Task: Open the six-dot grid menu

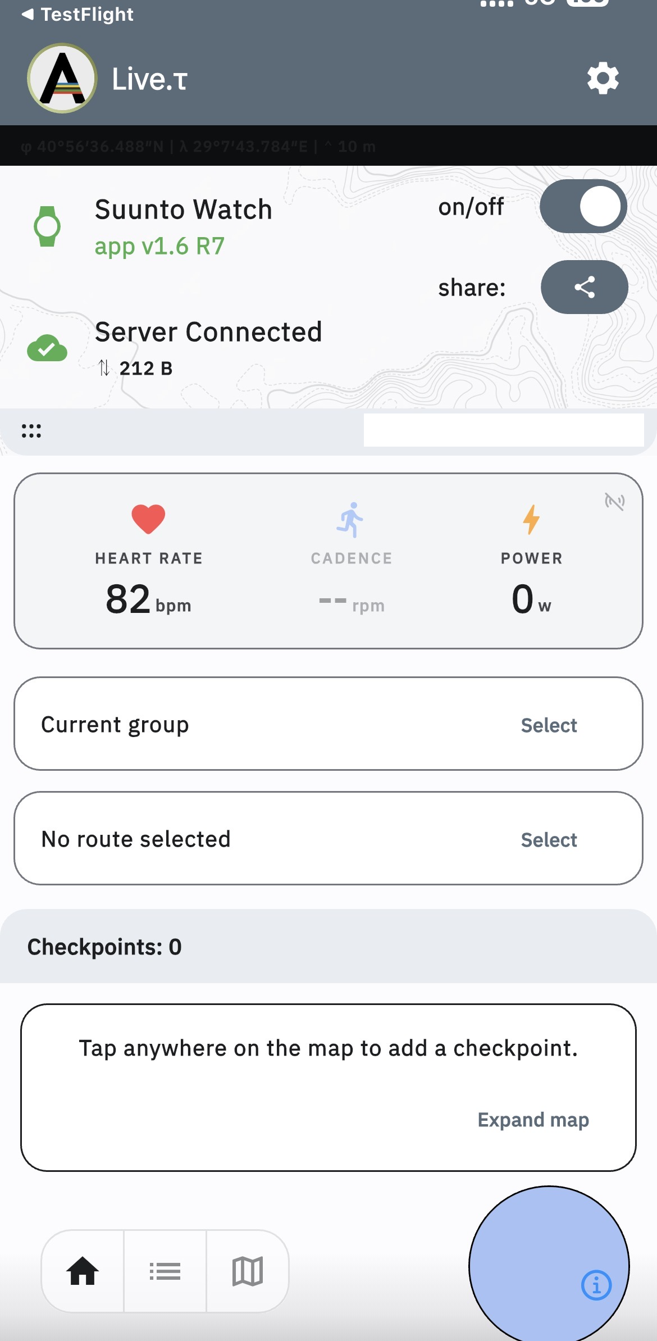Action: [31, 431]
